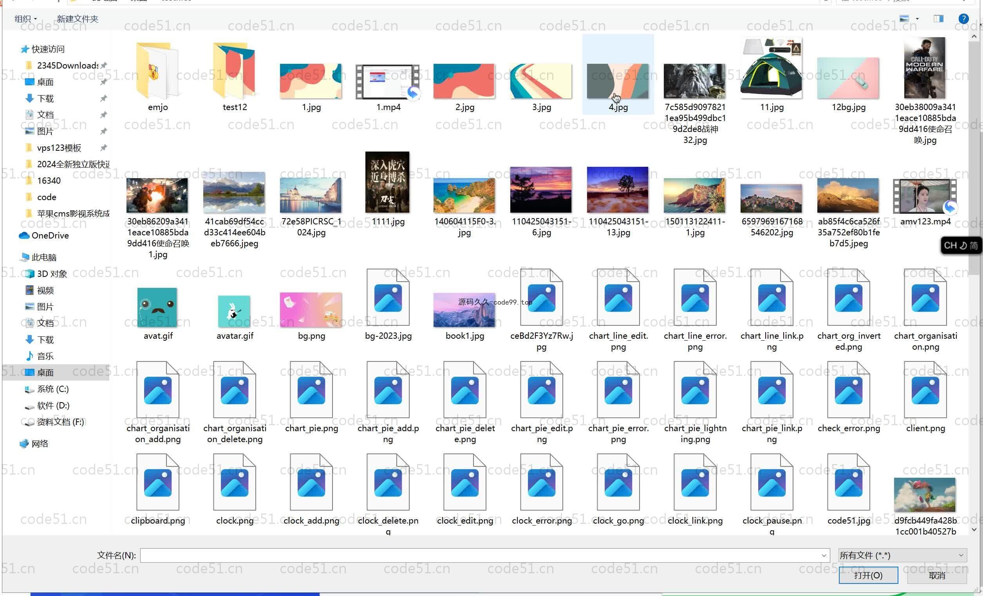Expand the file name history dropdown
The image size is (983, 596).
point(824,555)
